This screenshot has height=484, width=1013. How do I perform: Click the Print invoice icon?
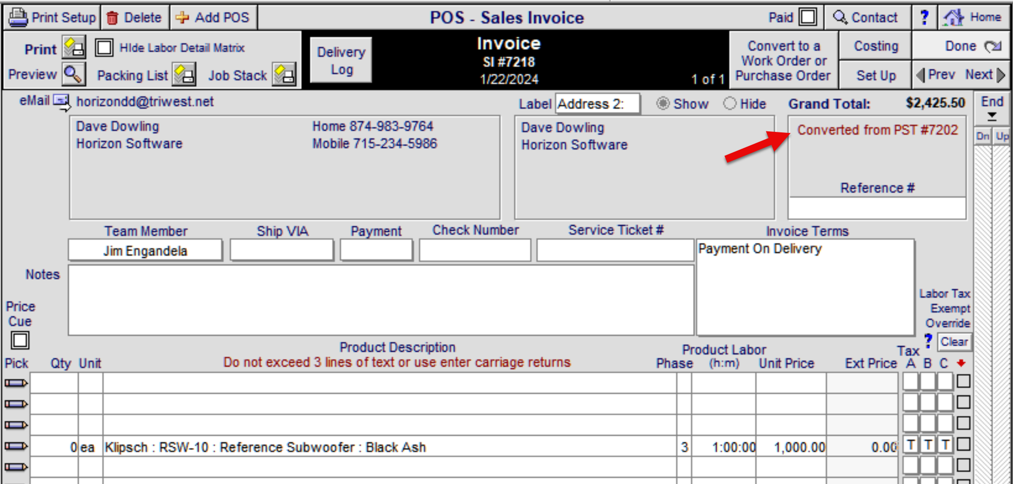[x=74, y=47]
